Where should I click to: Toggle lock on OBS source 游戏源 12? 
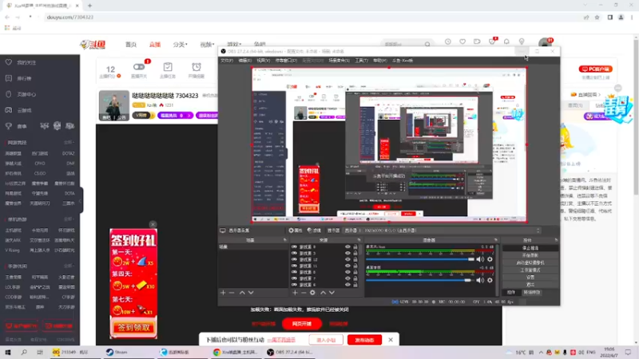(x=355, y=259)
